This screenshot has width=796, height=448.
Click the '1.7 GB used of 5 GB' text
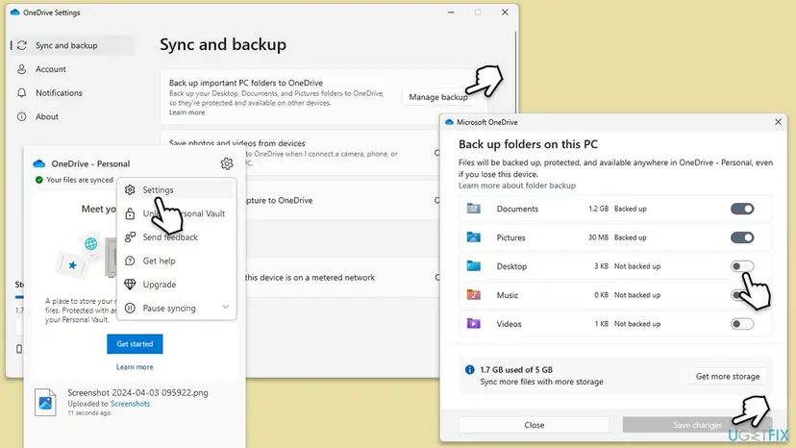click(516, 370)
